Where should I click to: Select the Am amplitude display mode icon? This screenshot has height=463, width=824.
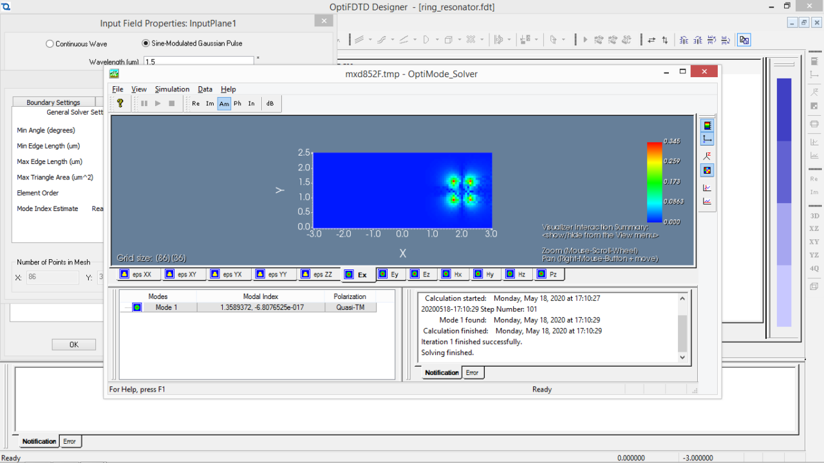click(x=224, y=103)
